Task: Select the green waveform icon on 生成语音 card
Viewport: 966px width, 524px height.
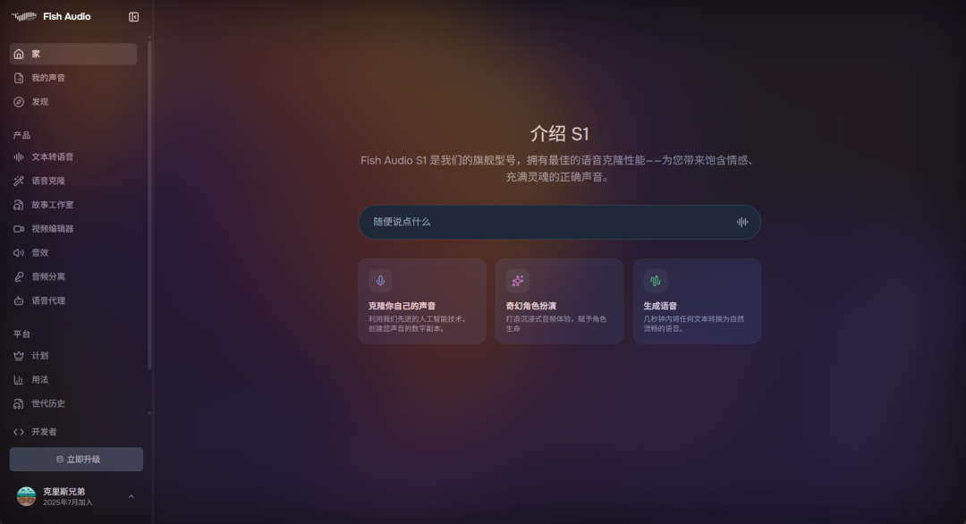Action: click(x=654, y=280)
